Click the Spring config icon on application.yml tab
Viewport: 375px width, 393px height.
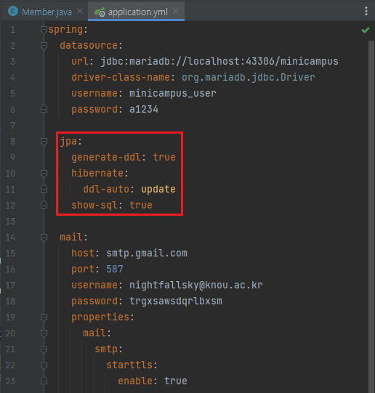[100, 12]
